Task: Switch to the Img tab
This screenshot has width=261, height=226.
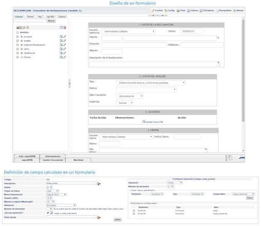Action: click(x=40, y=17)
